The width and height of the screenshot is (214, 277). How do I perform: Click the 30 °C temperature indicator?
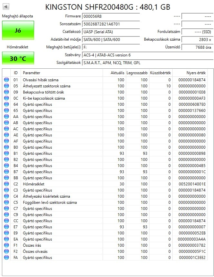18,58
